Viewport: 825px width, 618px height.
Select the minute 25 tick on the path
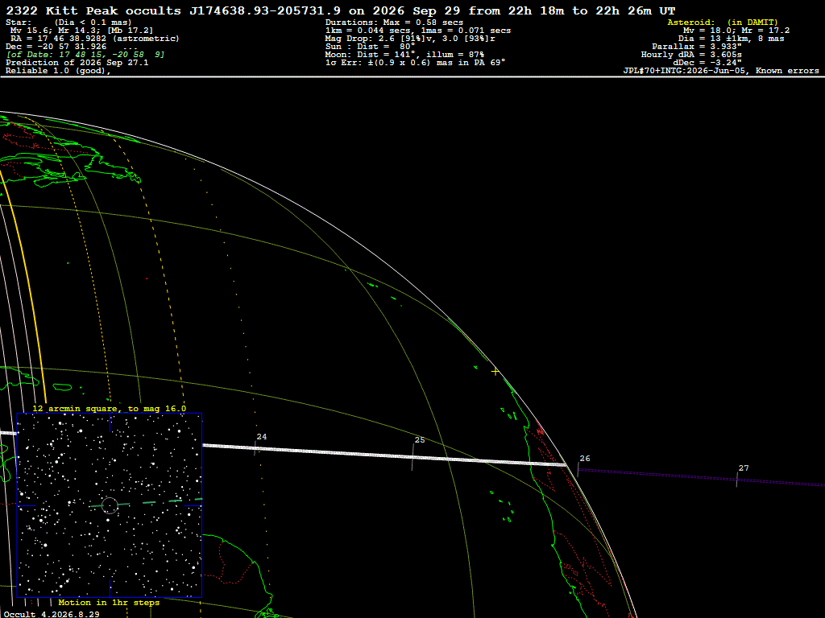tap(412, 456)
